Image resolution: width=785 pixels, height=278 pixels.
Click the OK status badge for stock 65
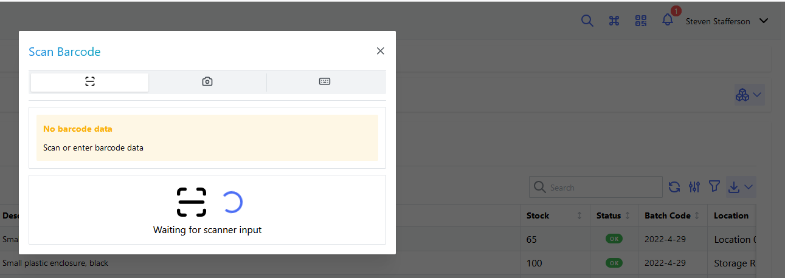click(x=614, y=239)
